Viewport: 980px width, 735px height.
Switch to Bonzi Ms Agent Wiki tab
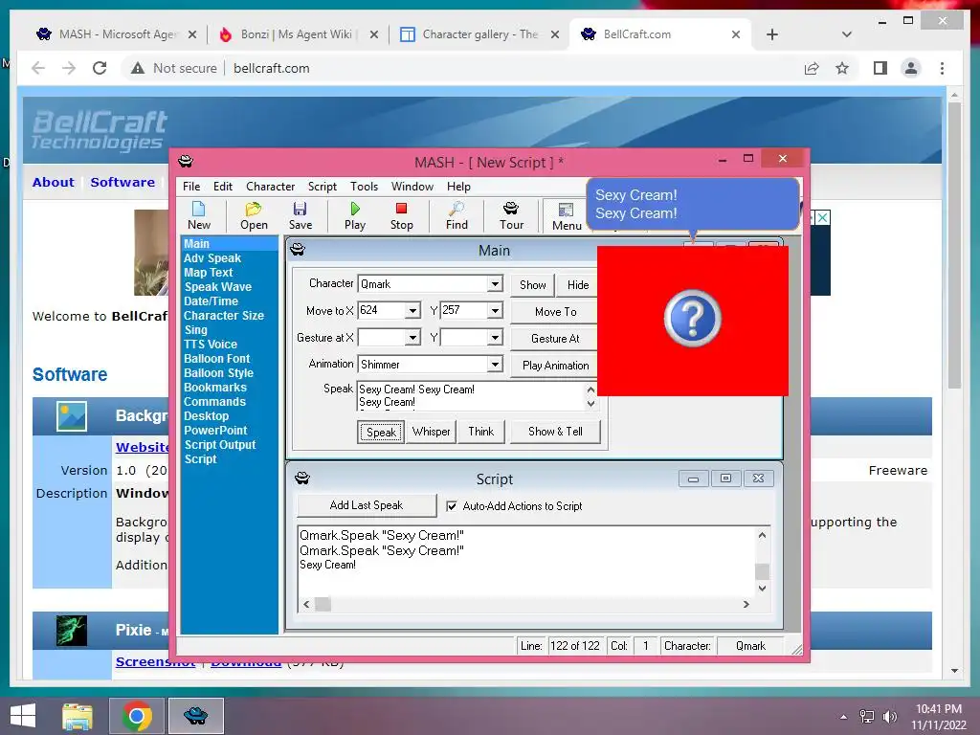point(298,34)
